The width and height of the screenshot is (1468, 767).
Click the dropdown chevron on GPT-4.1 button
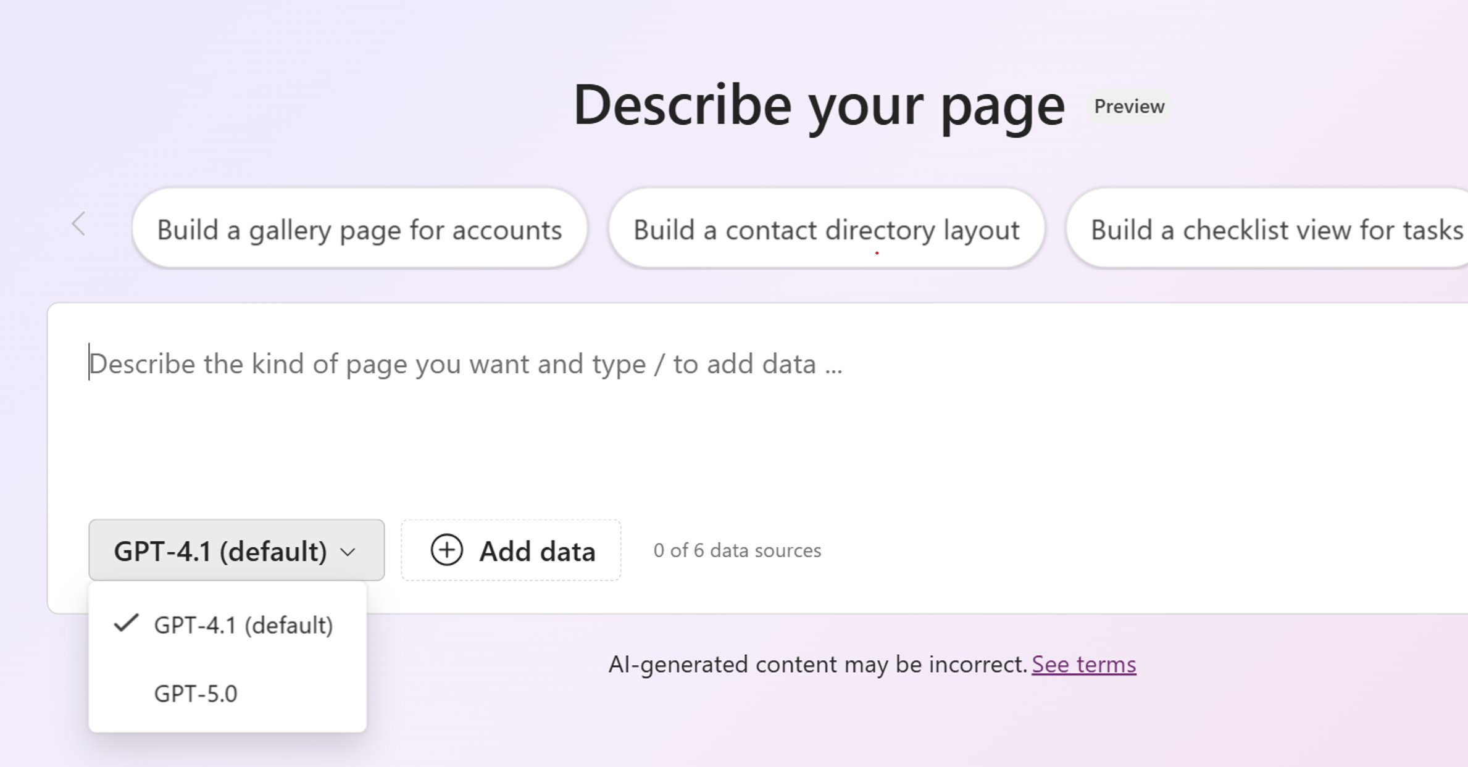[x=348, y=551]
